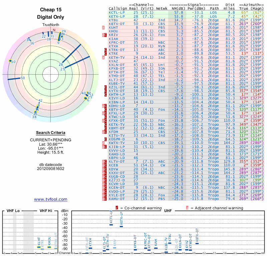Click the Lat: 30.66*** value
Screen dimensions: 267x256
pos(50,144)
